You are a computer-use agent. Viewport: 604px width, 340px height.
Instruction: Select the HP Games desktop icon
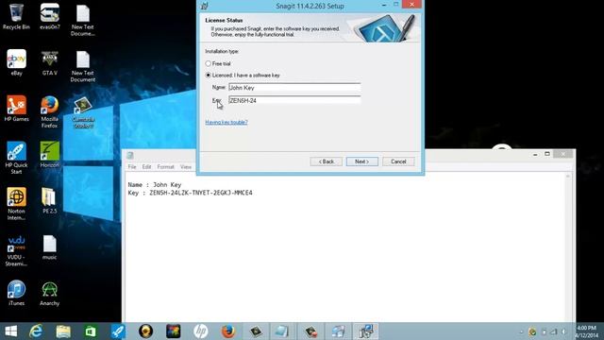click(16, 109)
